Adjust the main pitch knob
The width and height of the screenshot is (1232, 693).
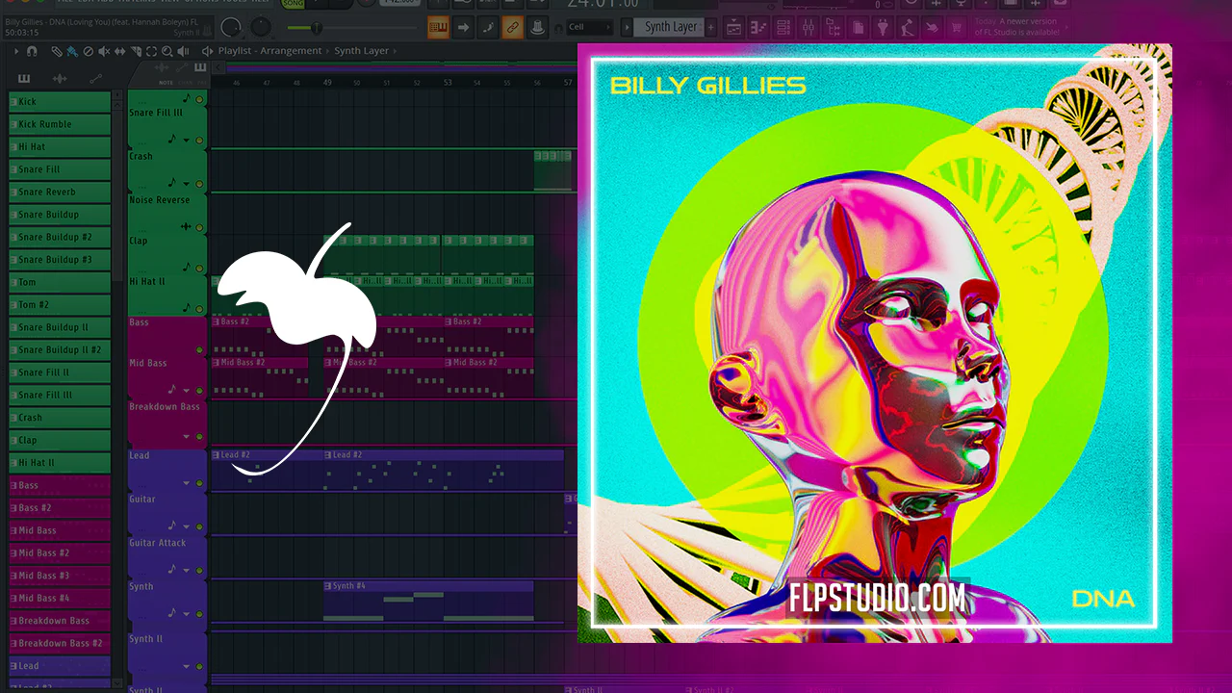(261, 27)
